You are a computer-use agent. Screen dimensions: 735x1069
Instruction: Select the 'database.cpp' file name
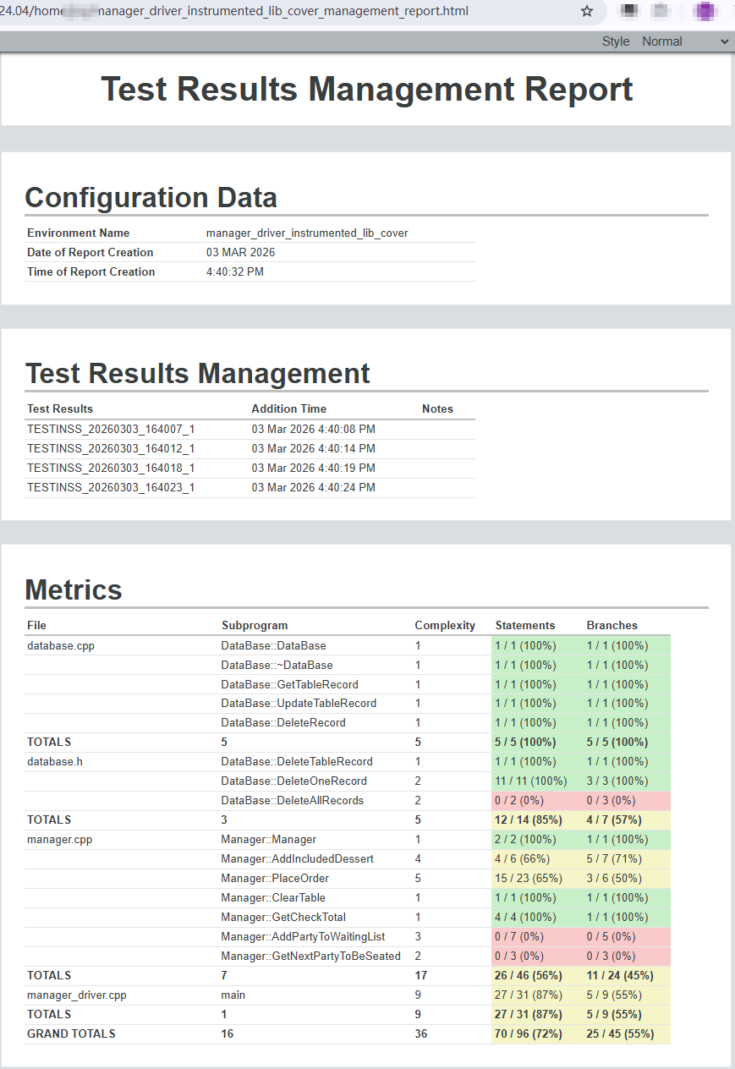click(61, 645)
